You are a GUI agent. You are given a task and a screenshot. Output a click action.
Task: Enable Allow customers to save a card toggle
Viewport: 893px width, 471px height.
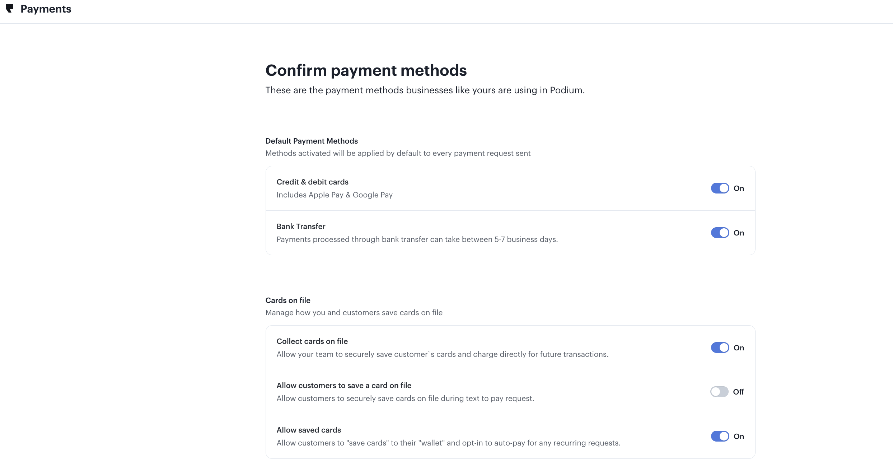pos(719,392)
